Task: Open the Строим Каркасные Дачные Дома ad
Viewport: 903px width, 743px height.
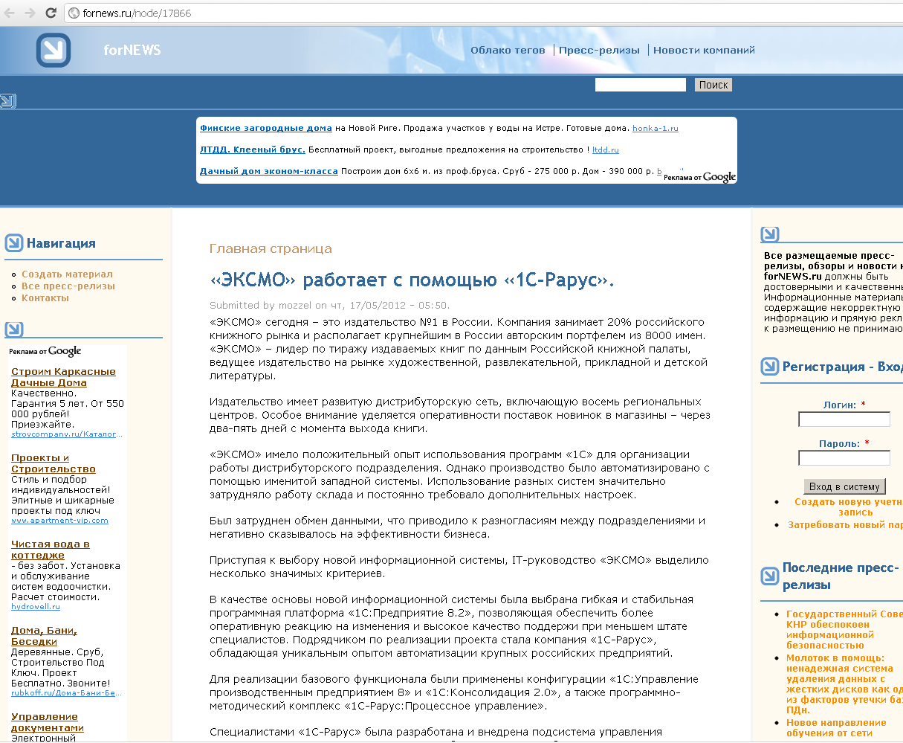Action: pos(63,377)
